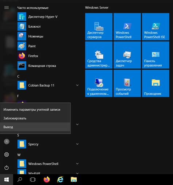Select Выход in the account menu
The image size is (173, 185).
35,127
